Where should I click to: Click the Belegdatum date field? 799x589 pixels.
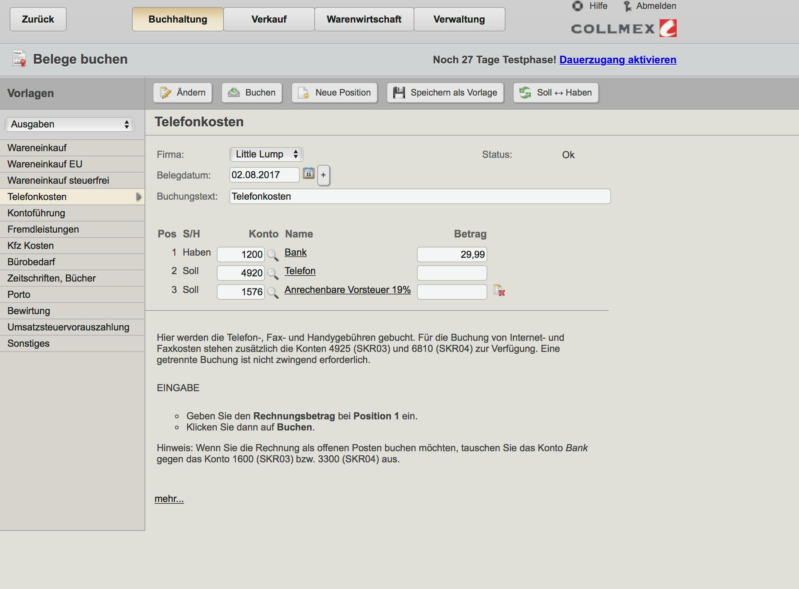click(x=265, y=175)
